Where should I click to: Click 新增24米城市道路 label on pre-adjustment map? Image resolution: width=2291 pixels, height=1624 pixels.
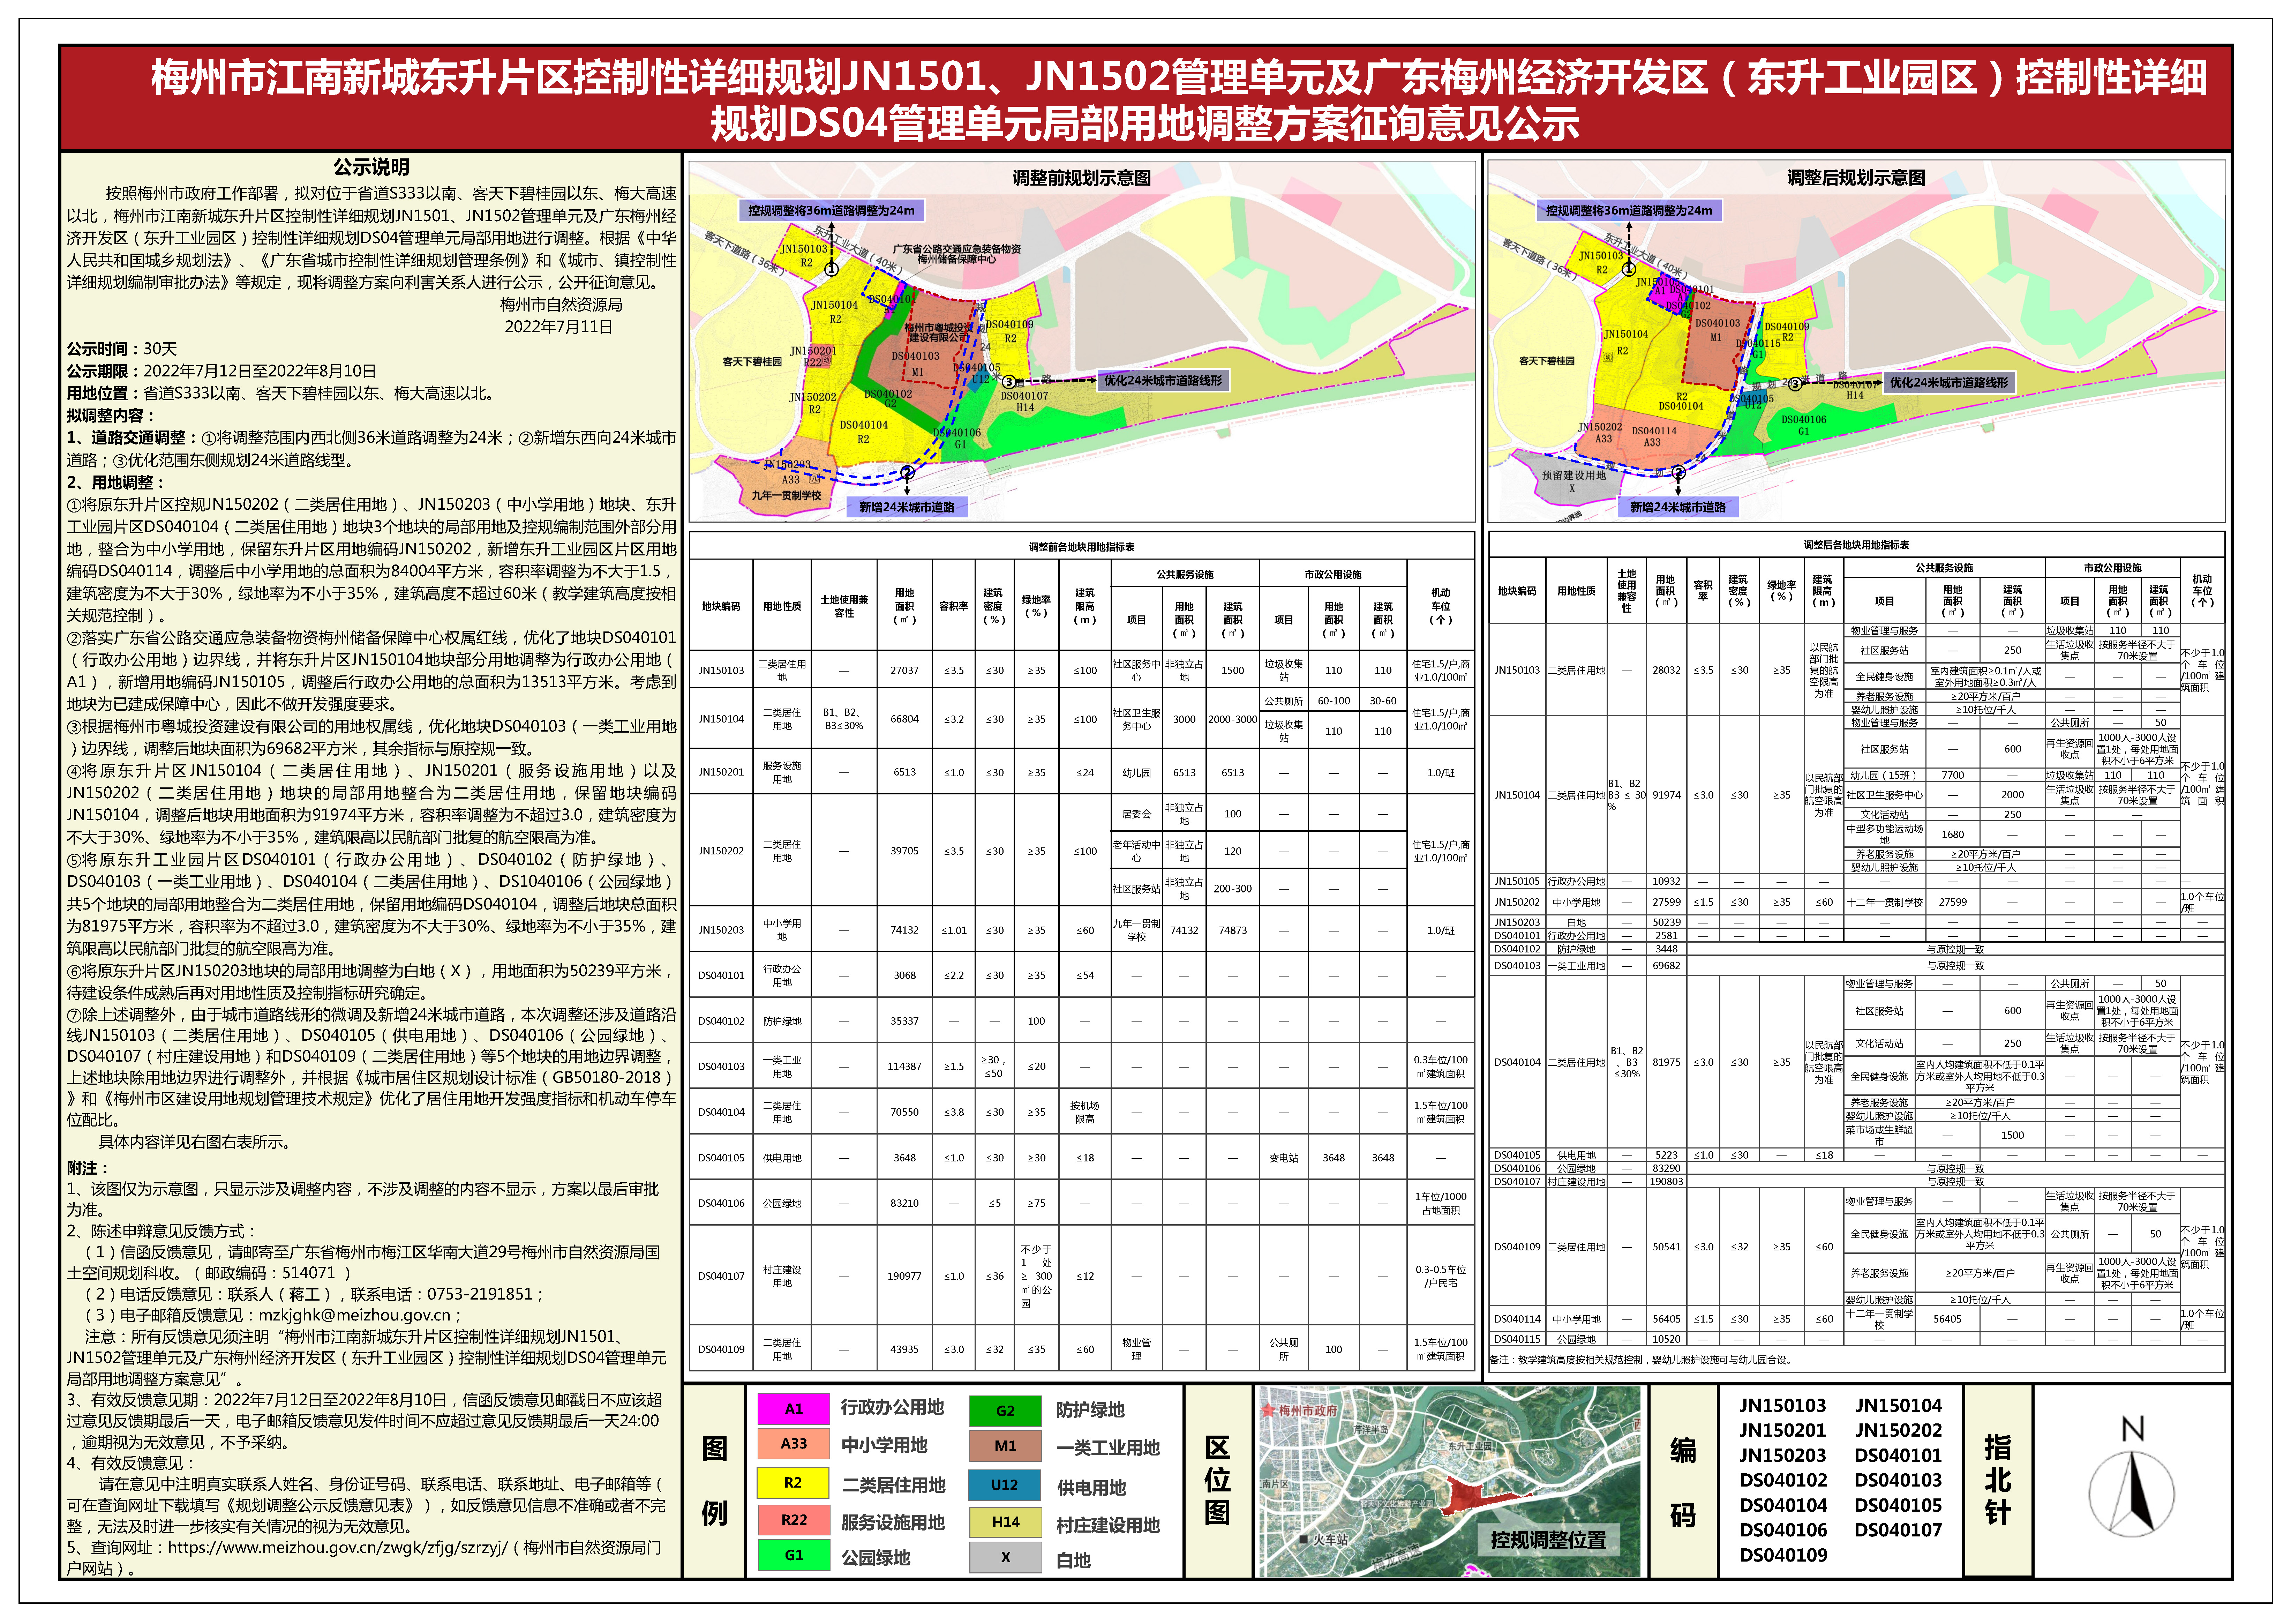[x=907, y=507]
